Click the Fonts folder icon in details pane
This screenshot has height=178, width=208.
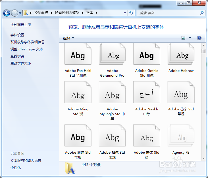coord(70,168)
